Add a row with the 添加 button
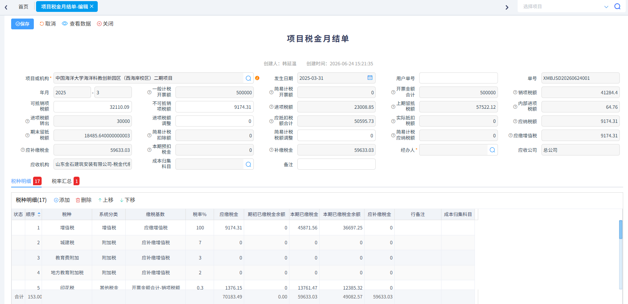The image size is (628, 304). click(62, 200)
